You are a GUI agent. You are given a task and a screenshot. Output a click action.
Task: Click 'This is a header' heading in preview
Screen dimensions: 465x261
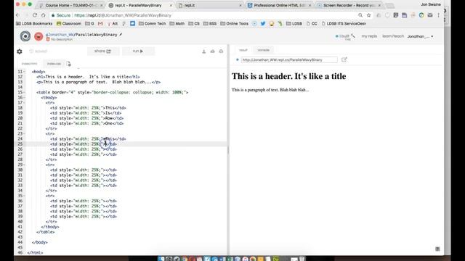289,76
